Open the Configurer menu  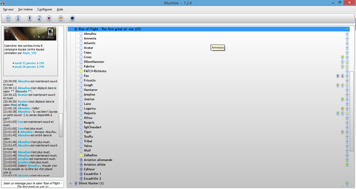[x=45, y=9]
